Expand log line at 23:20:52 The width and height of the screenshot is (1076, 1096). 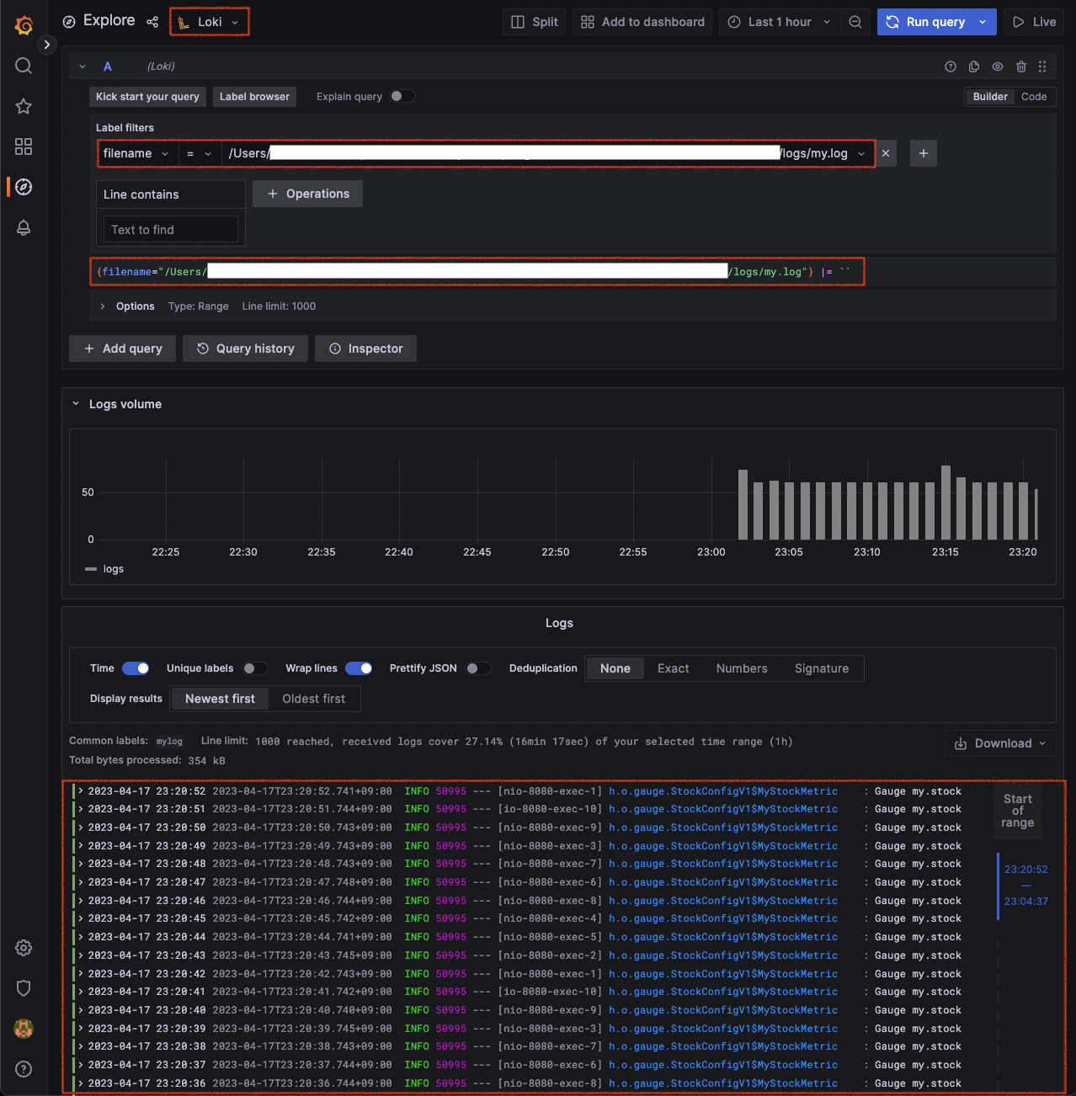(81, 791)
